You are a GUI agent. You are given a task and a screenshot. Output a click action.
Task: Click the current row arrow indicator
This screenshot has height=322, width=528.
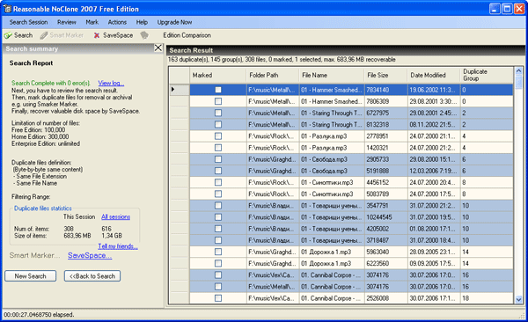click(x=172, y=89)
